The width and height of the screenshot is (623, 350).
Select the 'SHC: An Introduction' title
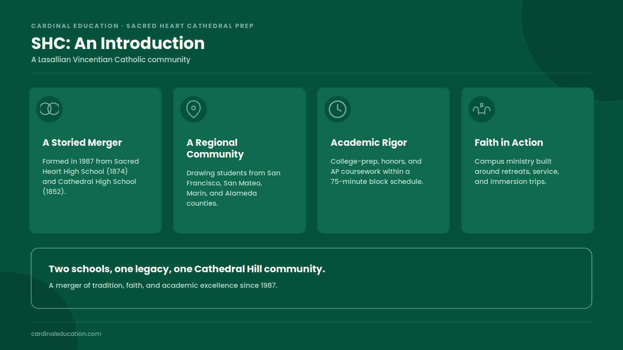click(118, 43)
